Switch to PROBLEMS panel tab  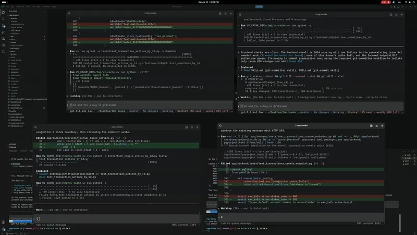pos(14,151)
